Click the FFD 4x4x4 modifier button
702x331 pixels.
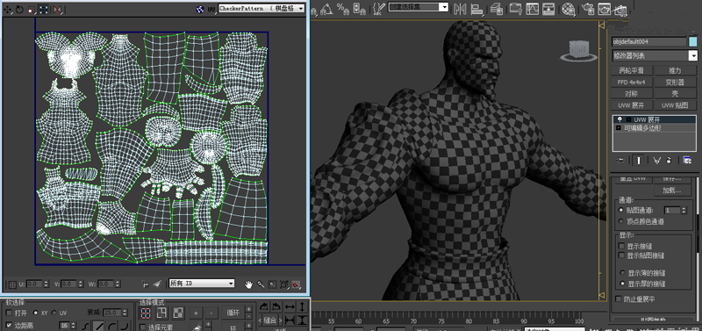click(632, 82)
